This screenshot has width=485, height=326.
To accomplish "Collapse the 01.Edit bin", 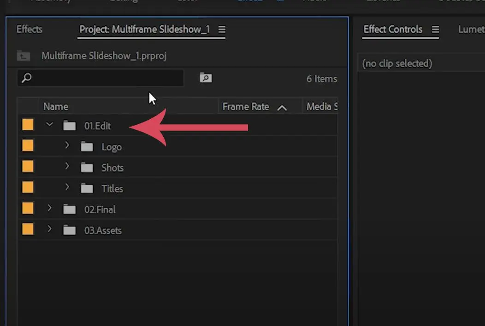I will [x=49, y=124].
